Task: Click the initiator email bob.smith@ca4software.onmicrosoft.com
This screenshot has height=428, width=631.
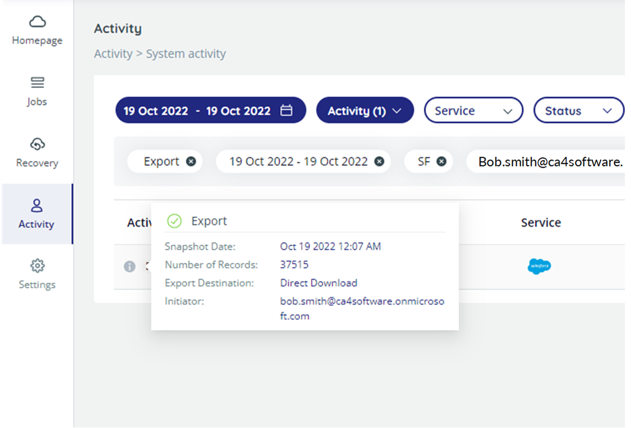Action: tap(362, 301)
